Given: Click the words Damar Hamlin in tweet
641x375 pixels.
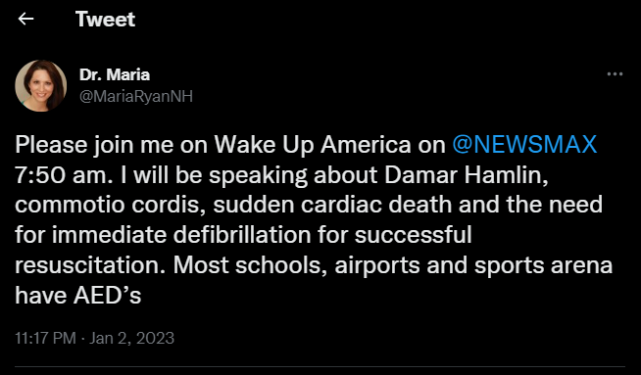Looking at the screenshot, I should point(466,175).
